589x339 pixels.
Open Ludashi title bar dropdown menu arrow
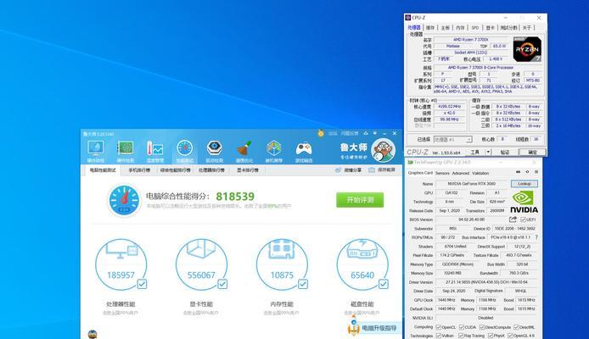[x=375, y=133]
